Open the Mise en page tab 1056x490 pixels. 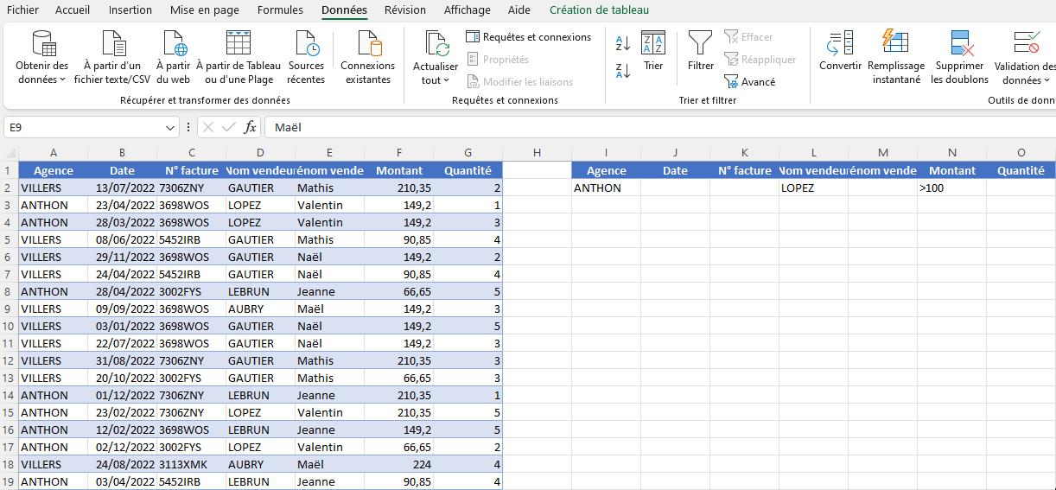(205, 10)
